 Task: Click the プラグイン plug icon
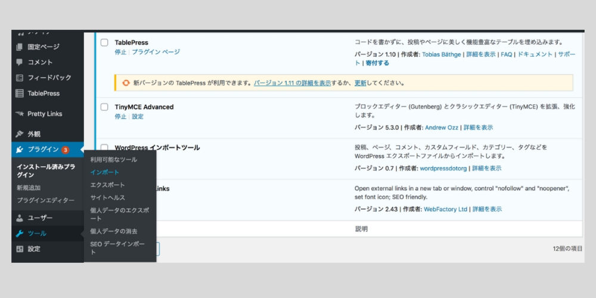coord(20,150)
